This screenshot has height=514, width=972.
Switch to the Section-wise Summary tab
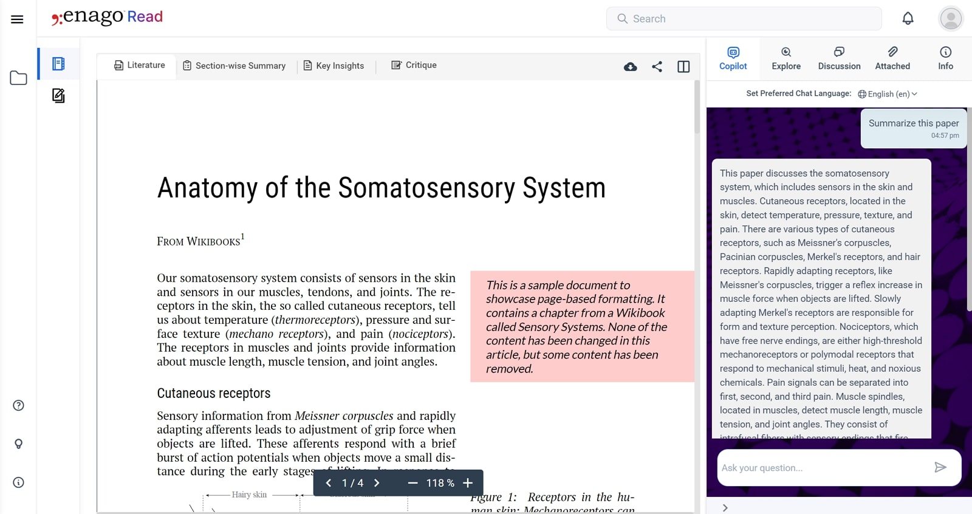(x=234, y=66)
